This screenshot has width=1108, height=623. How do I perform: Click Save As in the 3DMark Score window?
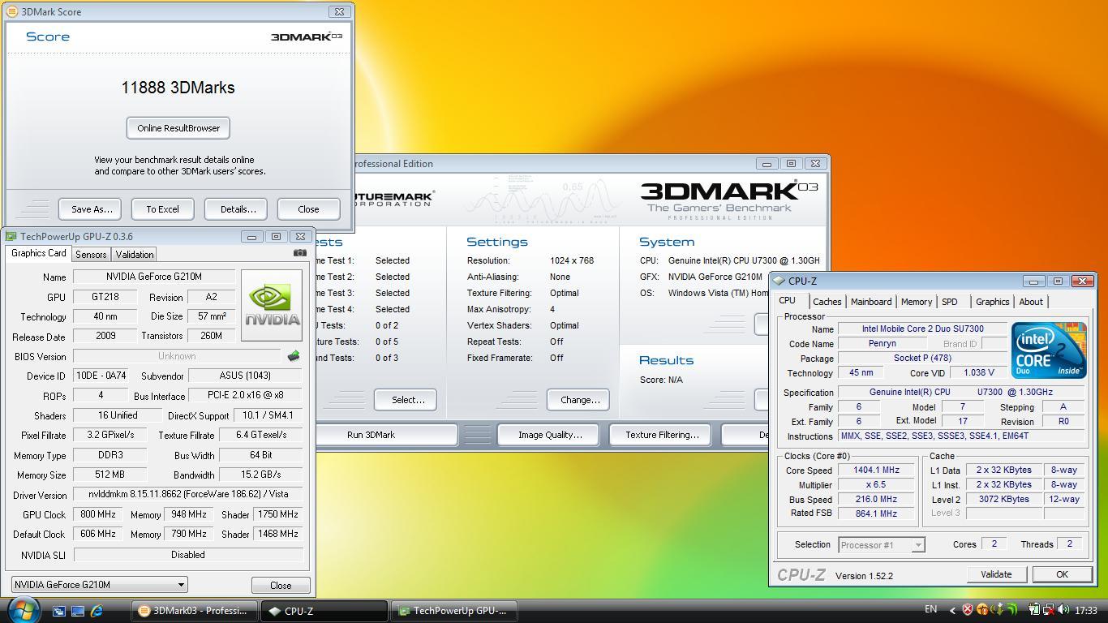pyautogui.click(x=91, y=209)
